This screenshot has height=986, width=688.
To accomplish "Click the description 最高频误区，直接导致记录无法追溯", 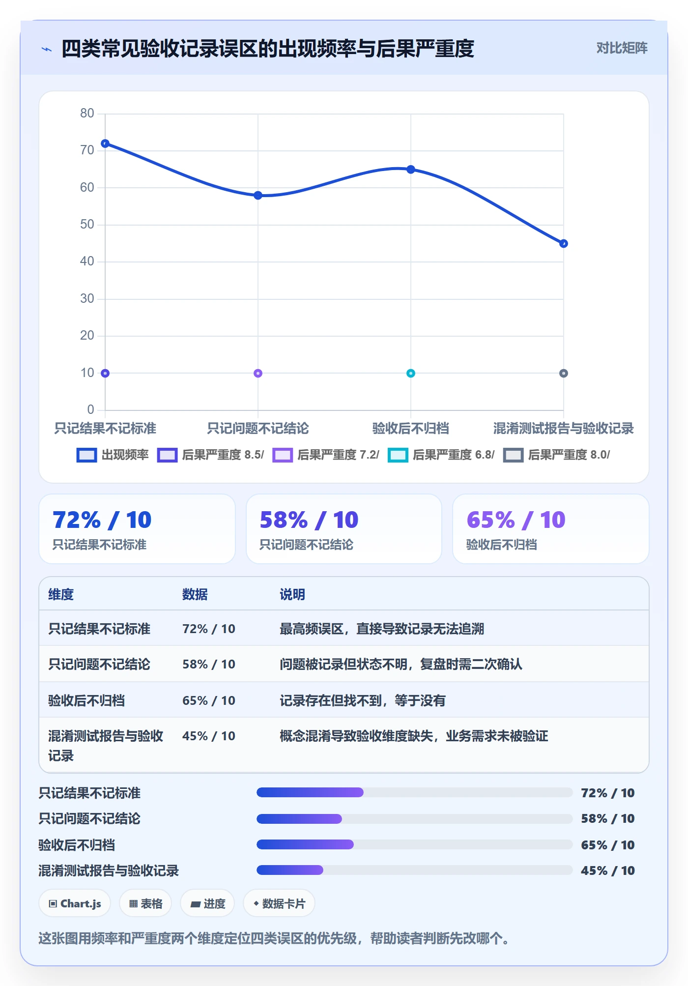I will [382, 629].
